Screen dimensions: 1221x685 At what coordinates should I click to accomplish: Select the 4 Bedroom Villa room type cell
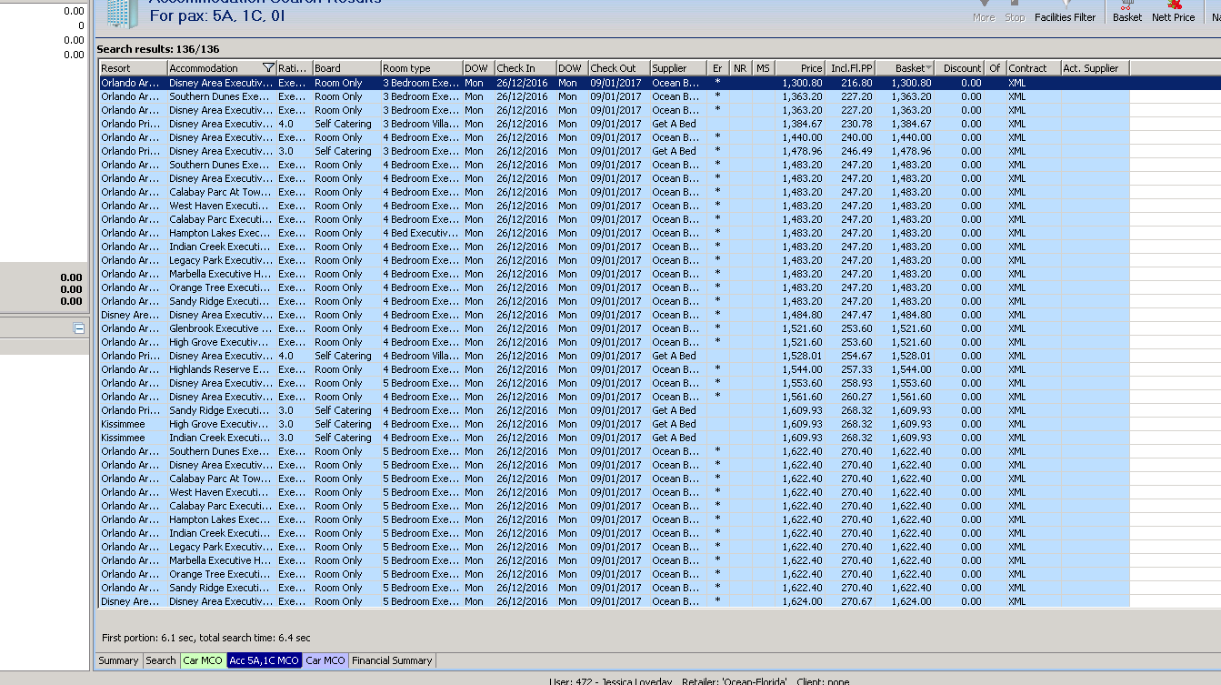[421, 356]
